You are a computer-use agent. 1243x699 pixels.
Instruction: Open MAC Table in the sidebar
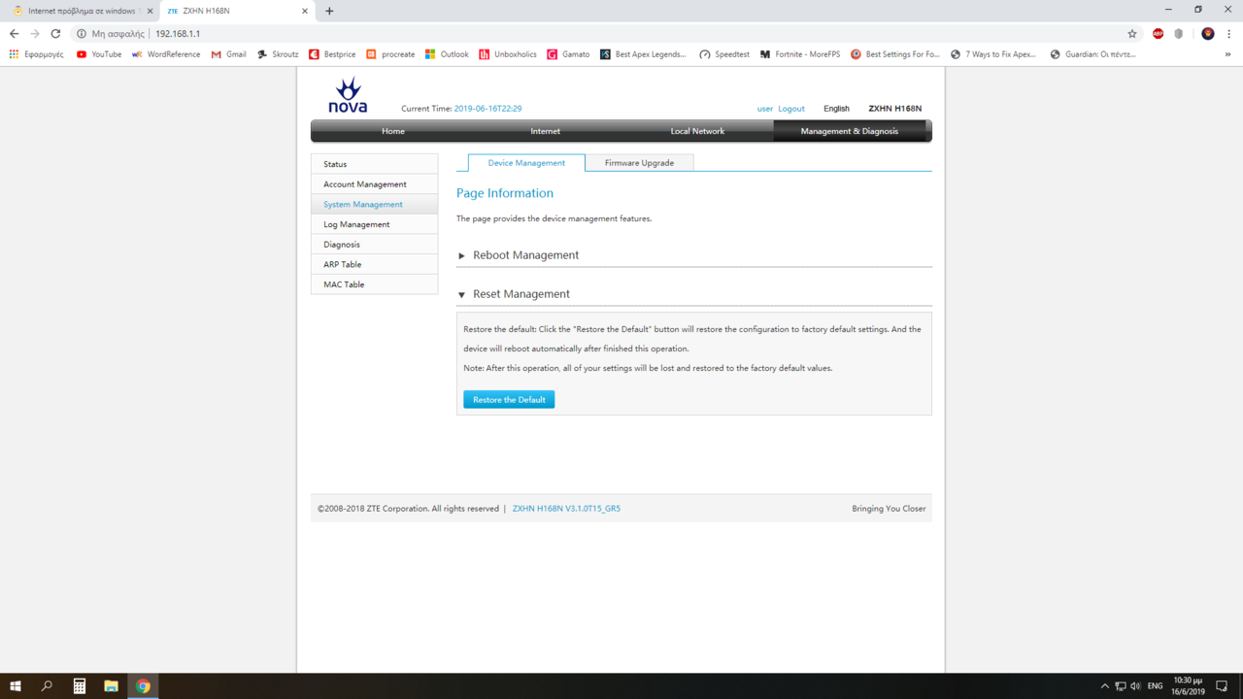coord(374,284)
